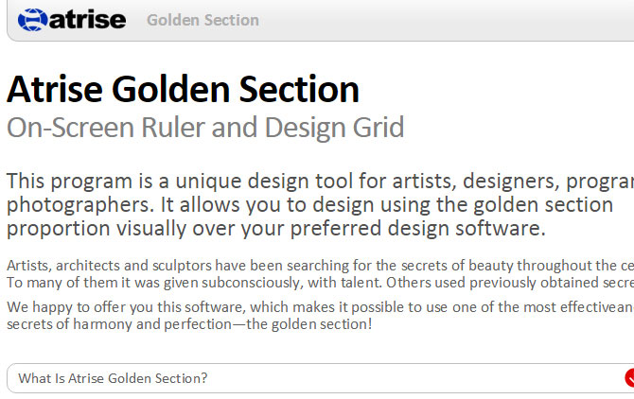Click the word 'photographers' in the intro text

point(80,205)
